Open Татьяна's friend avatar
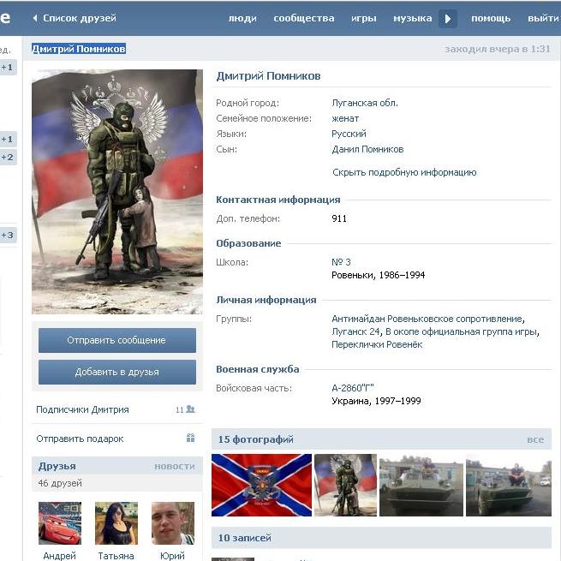This screenshot has height=561, width=561. 116,523
